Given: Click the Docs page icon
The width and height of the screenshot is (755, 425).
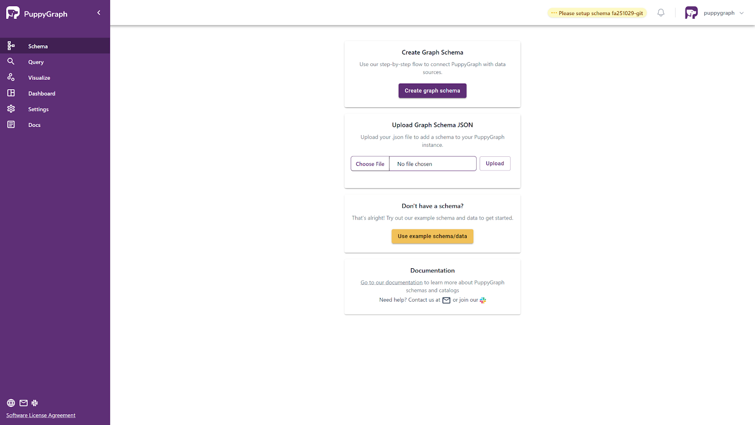Looking at the screenshot, I should [11, 125].
